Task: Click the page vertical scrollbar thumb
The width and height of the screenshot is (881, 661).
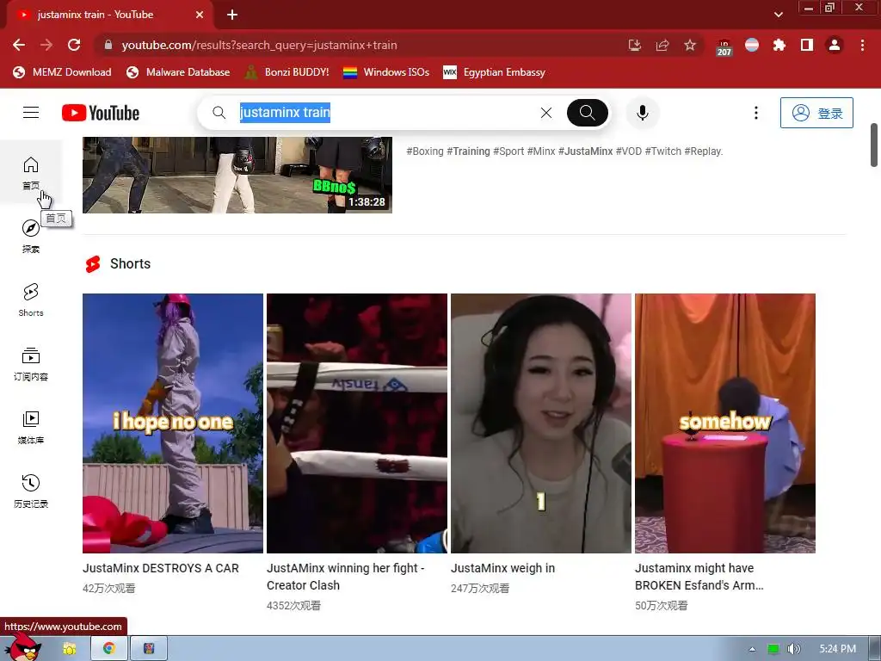Action: point(874,145)
